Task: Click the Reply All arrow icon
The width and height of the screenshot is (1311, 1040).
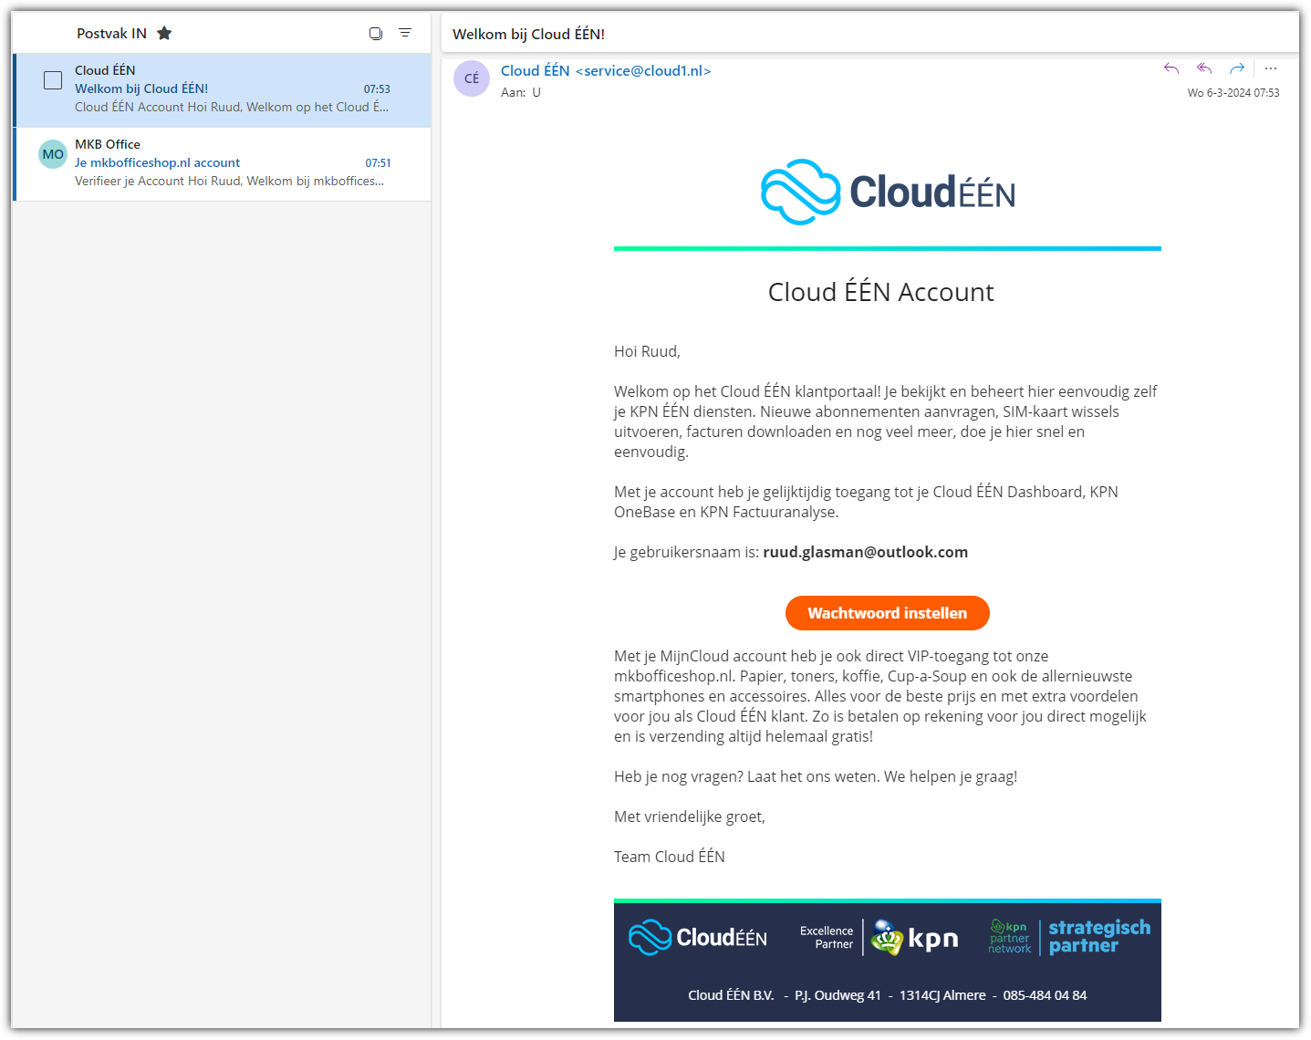Action: tap(1204, 68)
